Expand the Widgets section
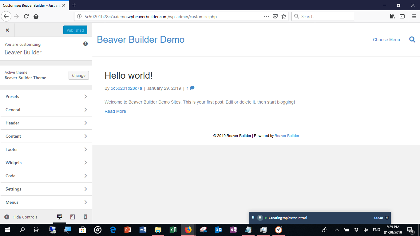The image size is (420, 236). [46, 163]
